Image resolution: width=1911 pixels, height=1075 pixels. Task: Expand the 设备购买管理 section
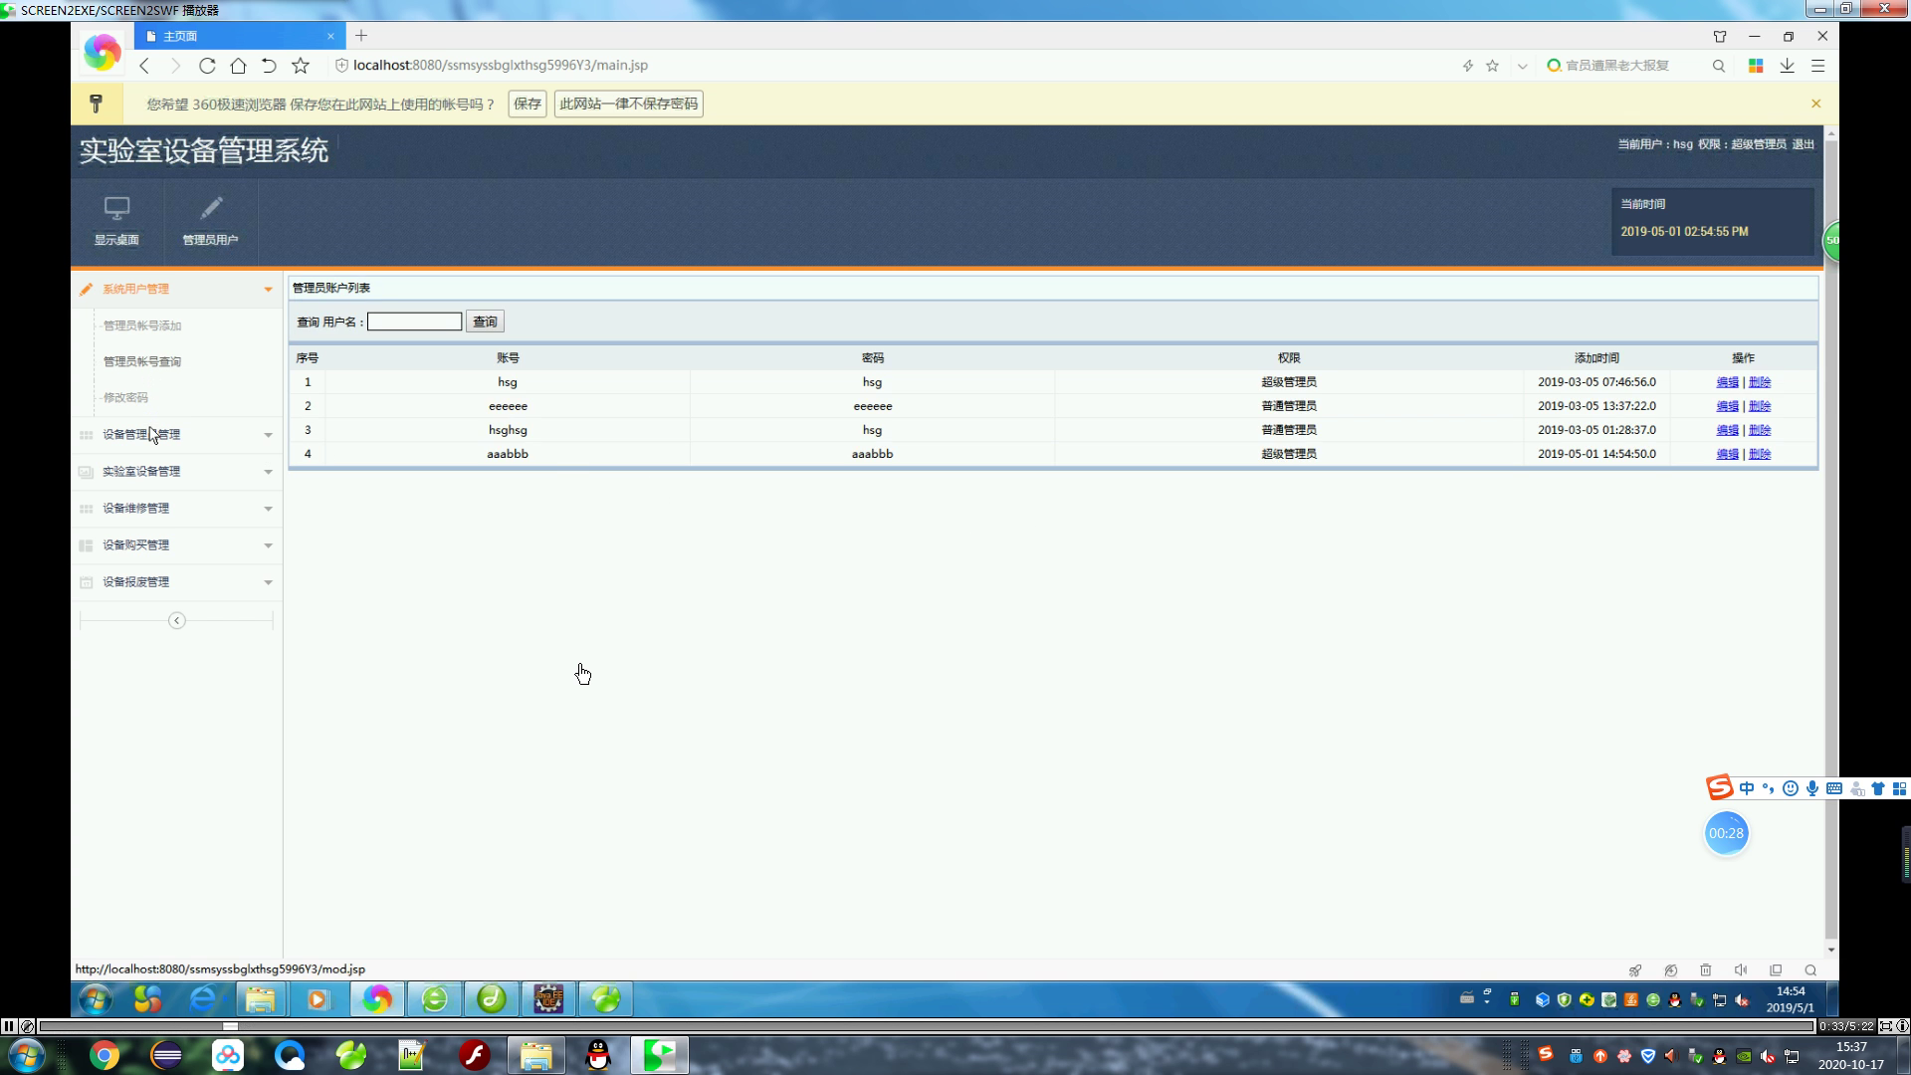(176, 545)
